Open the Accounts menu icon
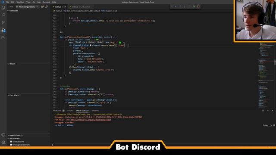This screenshot has width=276, height=155. pos(3,135)
